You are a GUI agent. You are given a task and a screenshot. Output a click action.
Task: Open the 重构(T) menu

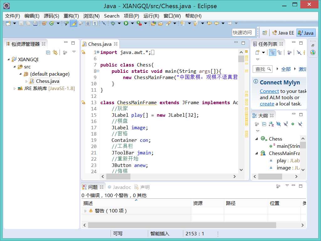(x=71, y=16)
